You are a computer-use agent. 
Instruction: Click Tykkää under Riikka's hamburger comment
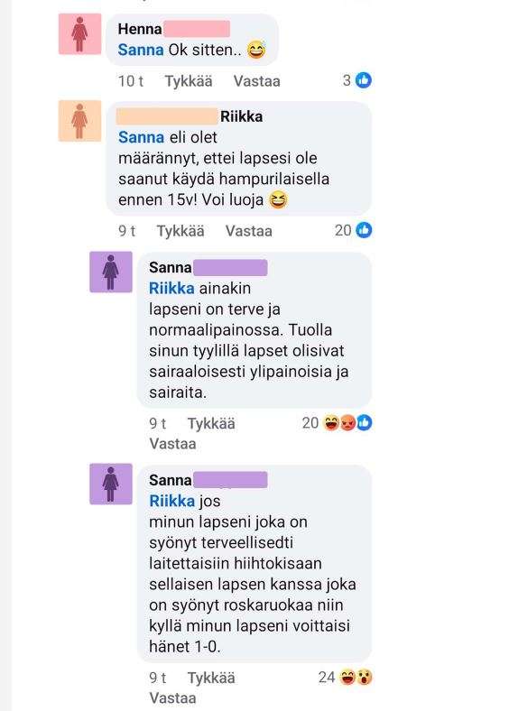tap(180, 231)
